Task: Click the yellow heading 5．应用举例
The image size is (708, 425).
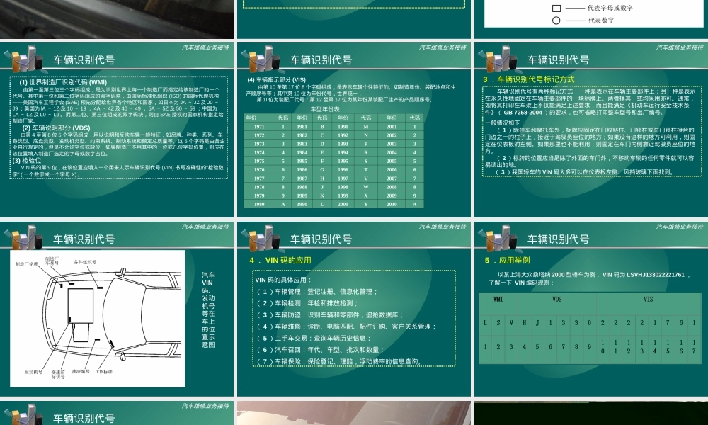Action: point(507,260)
